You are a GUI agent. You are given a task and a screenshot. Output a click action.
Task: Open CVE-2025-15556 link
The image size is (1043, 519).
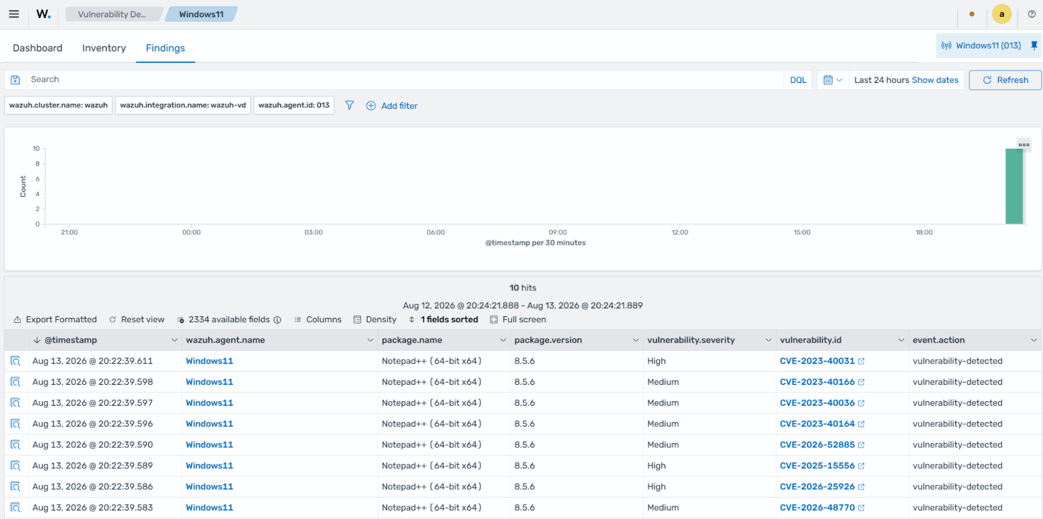coord(817,465)
